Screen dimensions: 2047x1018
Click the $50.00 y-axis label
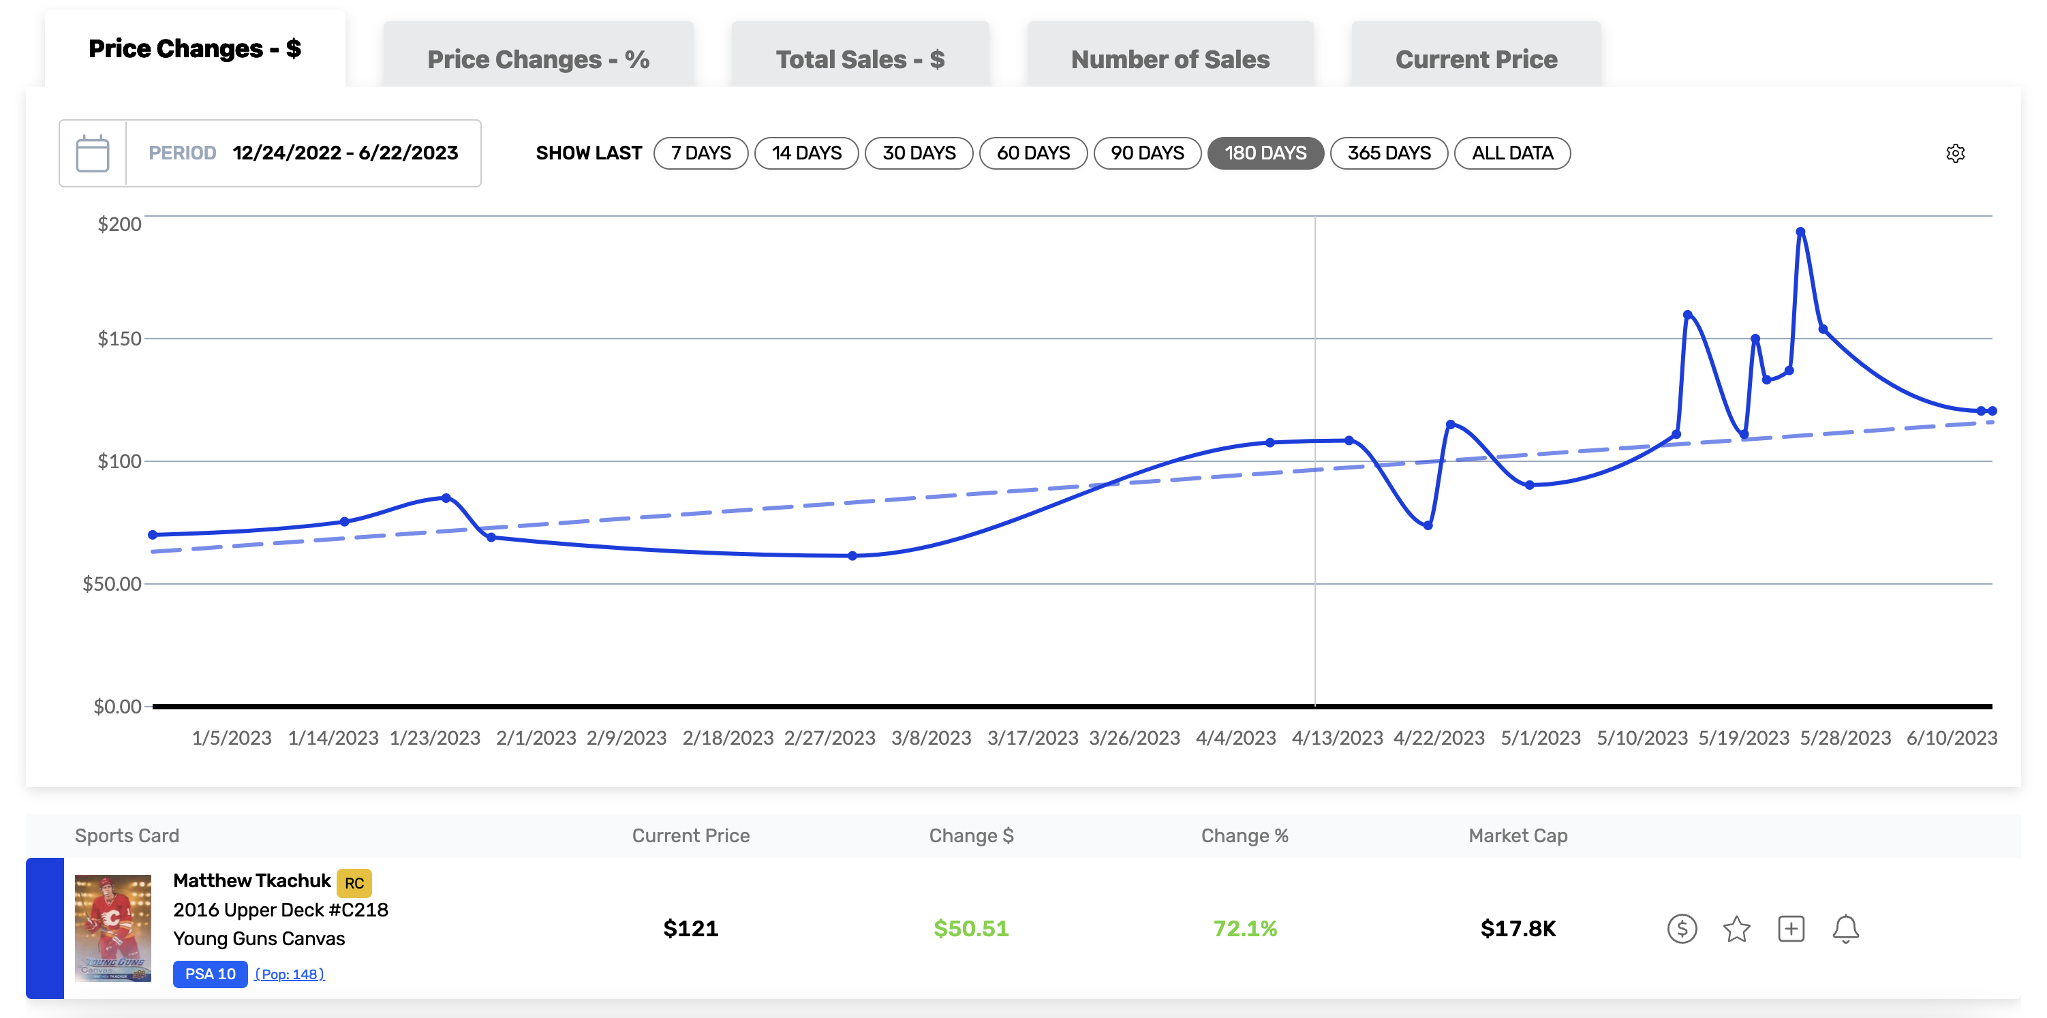[112, 584]
